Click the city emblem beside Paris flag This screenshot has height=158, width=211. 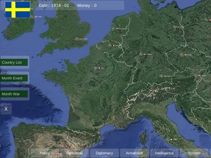[x=95, y=68]
